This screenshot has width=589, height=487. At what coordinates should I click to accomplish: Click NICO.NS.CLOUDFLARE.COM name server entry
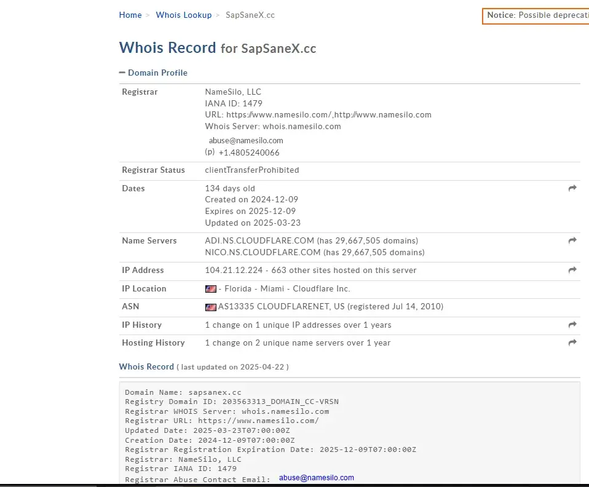[x=315, y=252]
